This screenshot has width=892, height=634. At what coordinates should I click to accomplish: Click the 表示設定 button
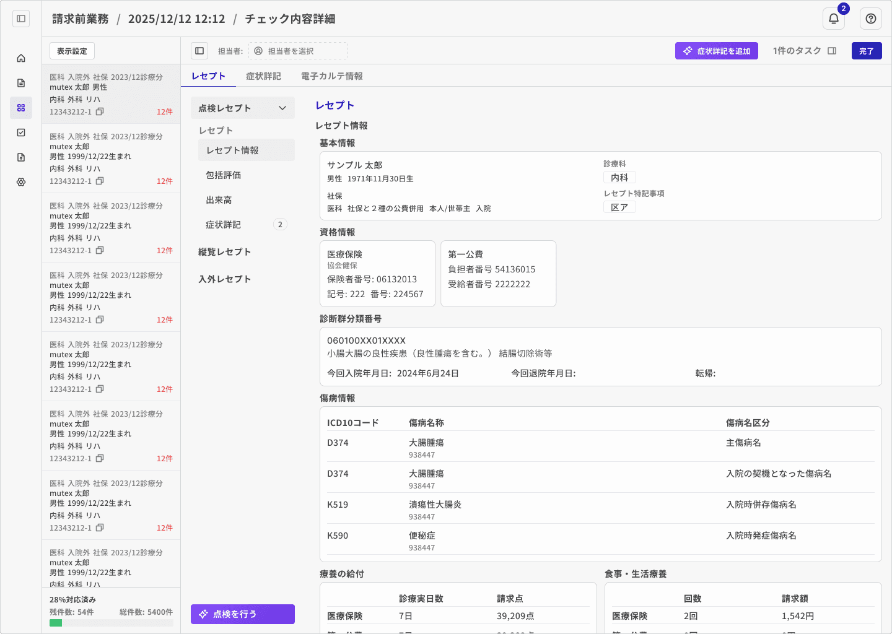click(x=72, y=51)
